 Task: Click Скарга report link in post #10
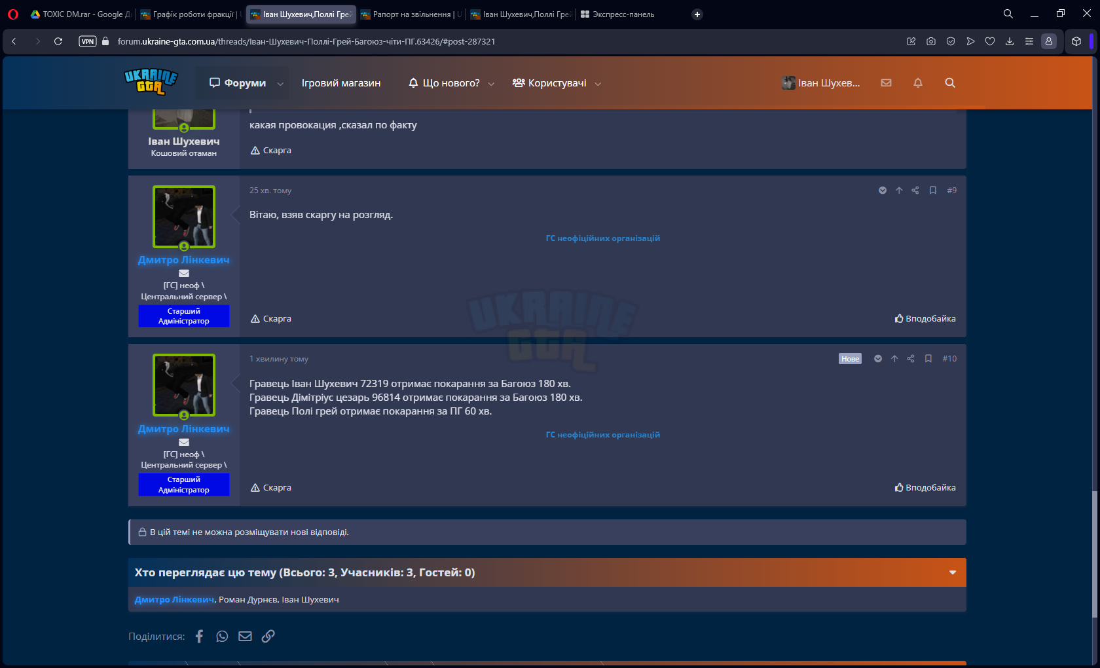coord(271,488)
